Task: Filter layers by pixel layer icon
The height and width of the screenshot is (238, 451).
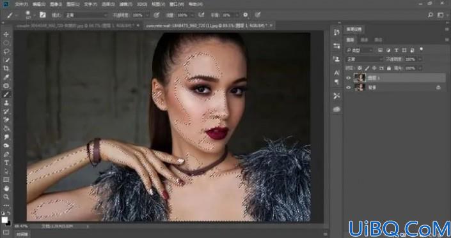Action: click(380, 50)
